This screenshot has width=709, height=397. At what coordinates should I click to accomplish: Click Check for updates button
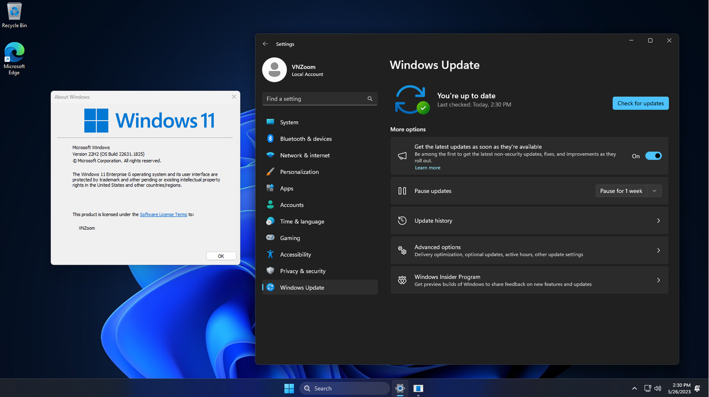pyautogui.click(x=640, y=103)
